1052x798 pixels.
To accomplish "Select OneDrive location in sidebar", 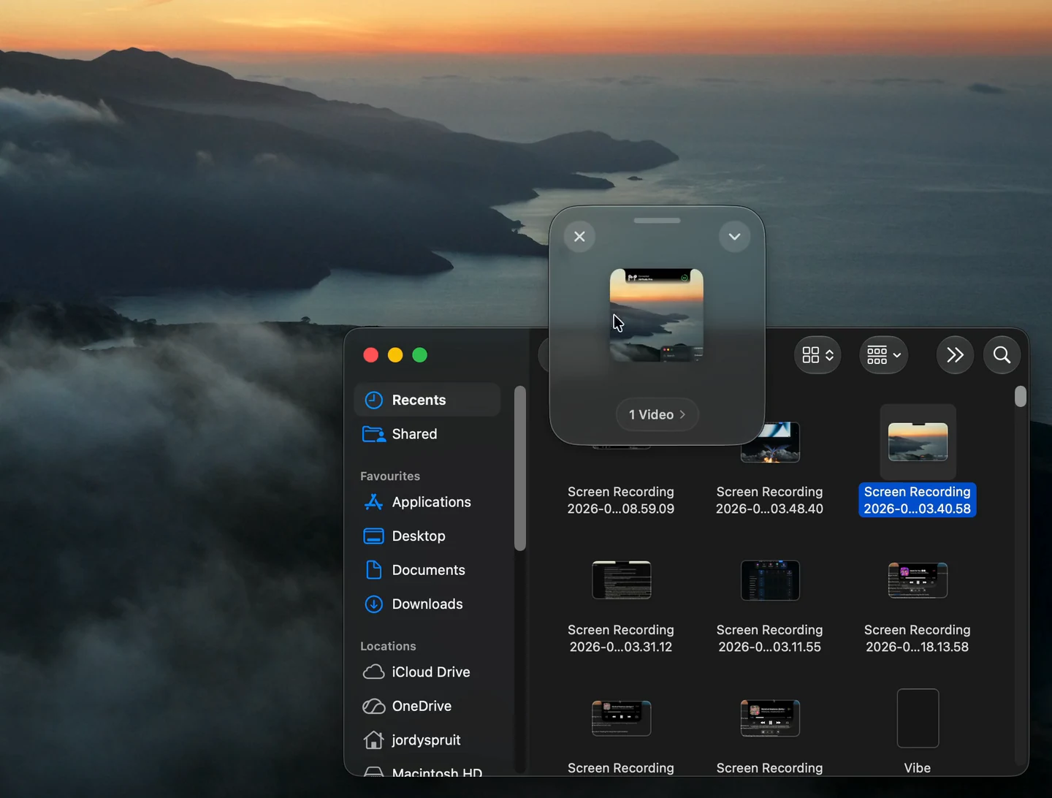I will pyautogui.click(x=427, y=706).
